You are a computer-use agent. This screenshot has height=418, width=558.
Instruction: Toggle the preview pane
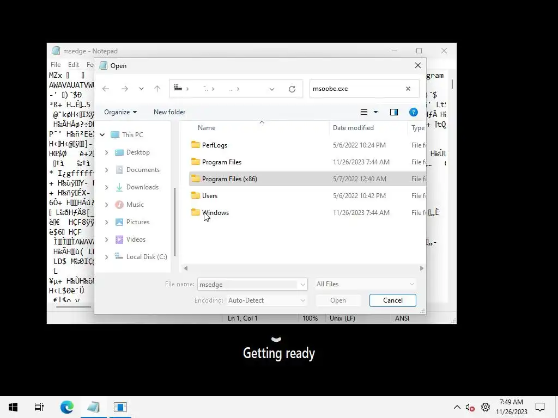(x=394, y=112)
